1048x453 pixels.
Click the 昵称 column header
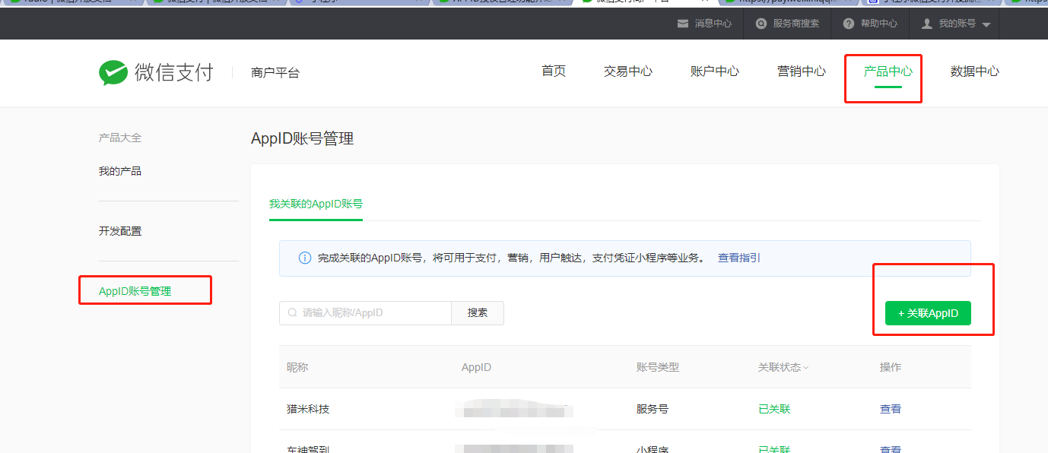[x=297, y=367]
